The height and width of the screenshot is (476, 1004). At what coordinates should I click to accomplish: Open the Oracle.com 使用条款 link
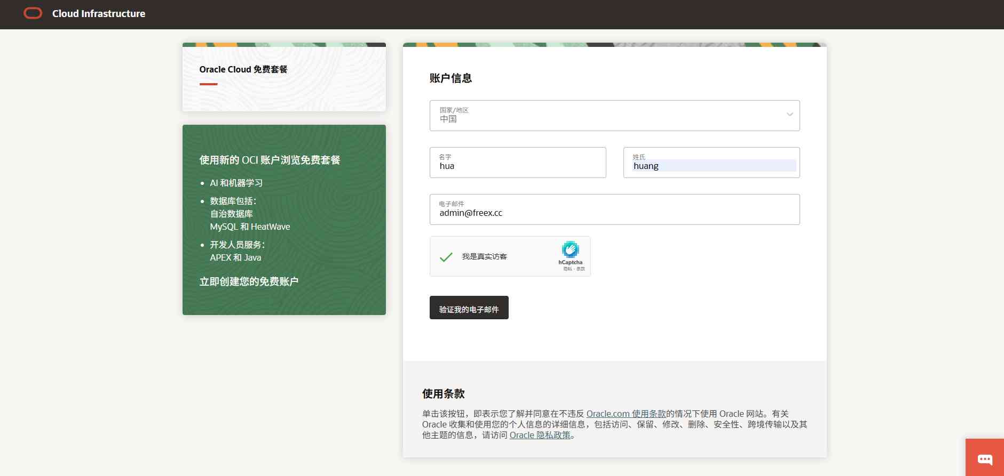[626, 414]
